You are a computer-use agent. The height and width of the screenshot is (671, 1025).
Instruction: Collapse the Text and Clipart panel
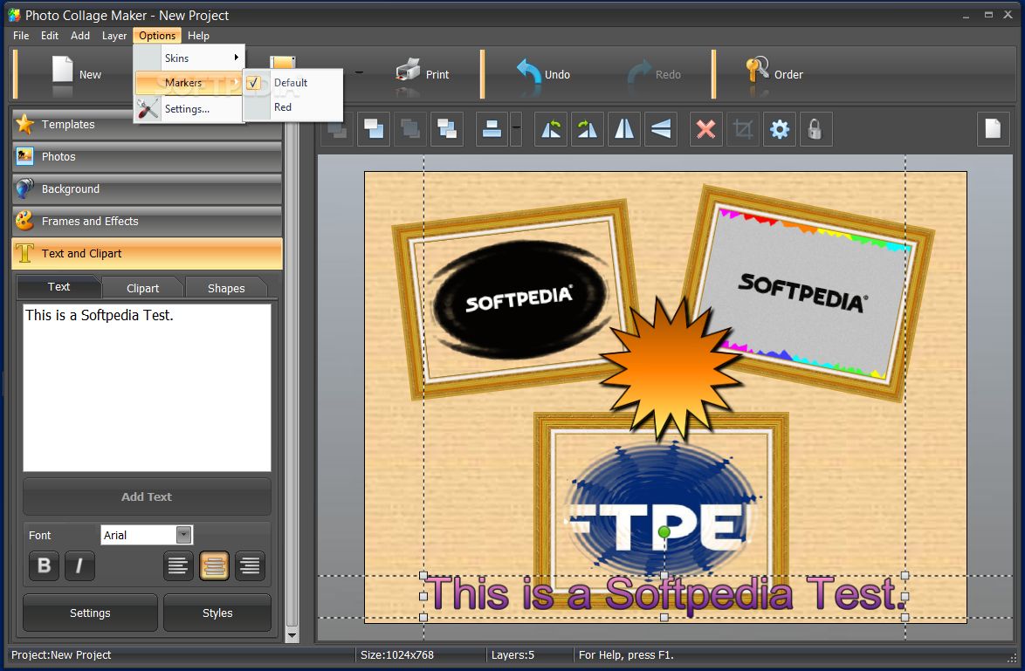tap(147, 254)
